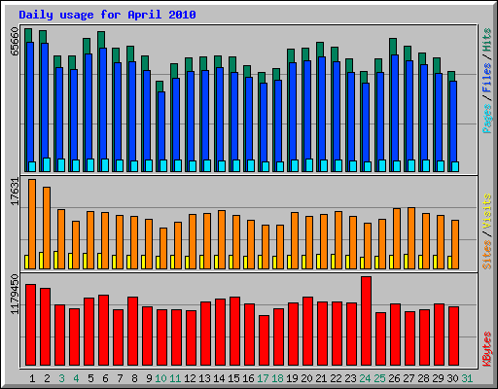Screen dimensions: 498x389
Task: Click day label 16 on x-axis
Action: 248,378
